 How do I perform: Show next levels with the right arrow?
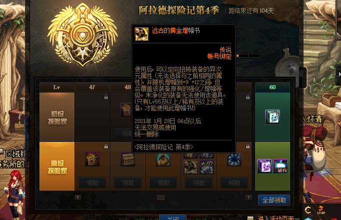point(249,197)
